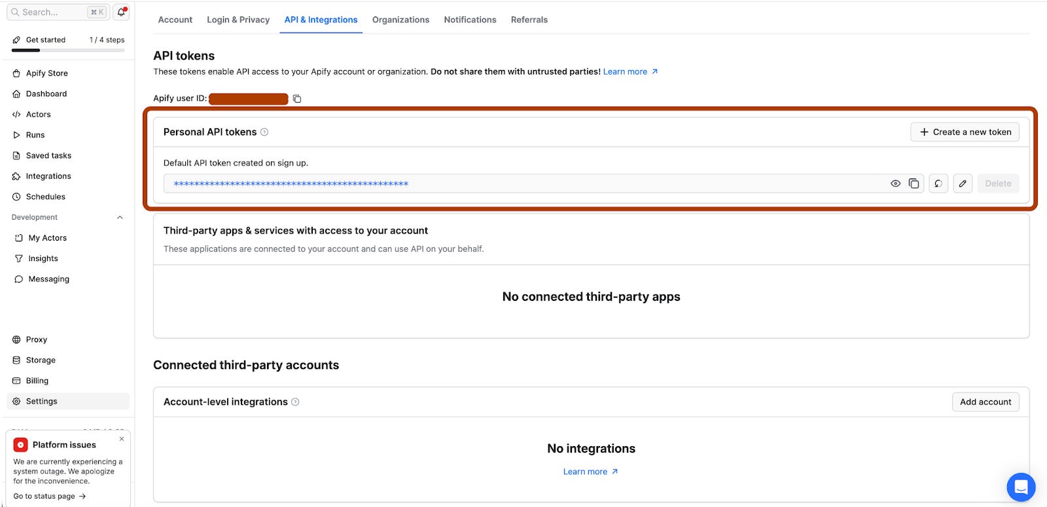Image resolution: width=1047 pixels, height=507 pixels.
Task: Regenerate the default API token
Action: tap(938, 184)
